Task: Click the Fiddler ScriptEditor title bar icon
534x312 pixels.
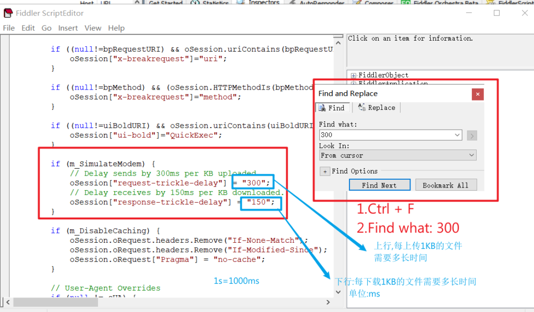Action: (x=8, y=13)
